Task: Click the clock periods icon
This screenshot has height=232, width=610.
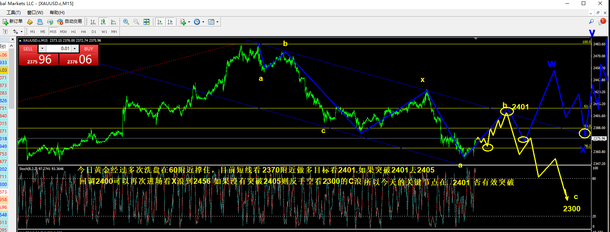Action: (197, 22)
